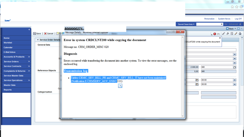
Task: Click the Log Off link
Action: pos(238,19)
